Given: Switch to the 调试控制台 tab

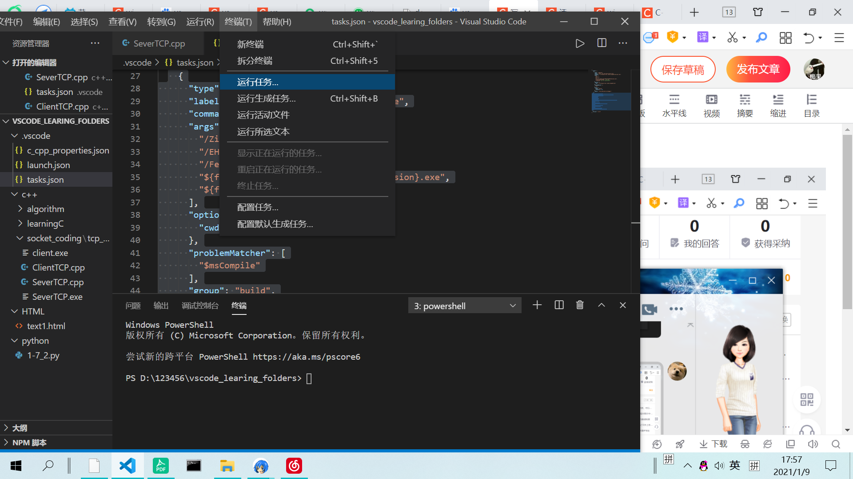Looking at the screenshot, I should [200, 306].
